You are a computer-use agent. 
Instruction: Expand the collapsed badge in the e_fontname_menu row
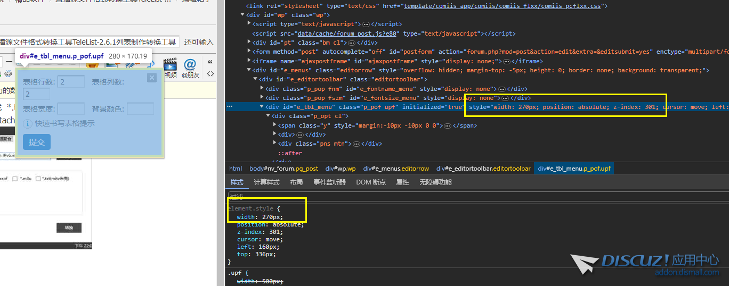click(x=501, y=89)
